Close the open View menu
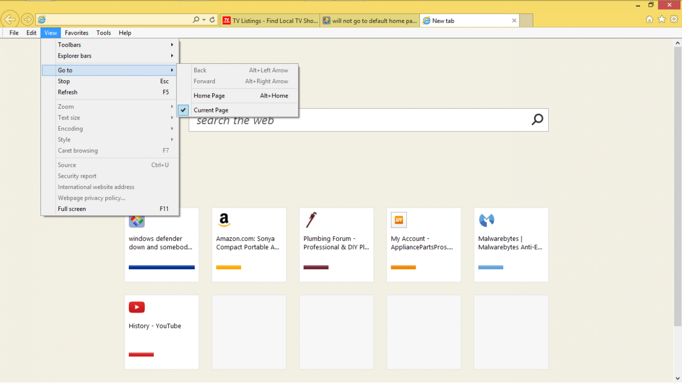The height and width of the screenshot is (383, 682). [x=51, y=33]
